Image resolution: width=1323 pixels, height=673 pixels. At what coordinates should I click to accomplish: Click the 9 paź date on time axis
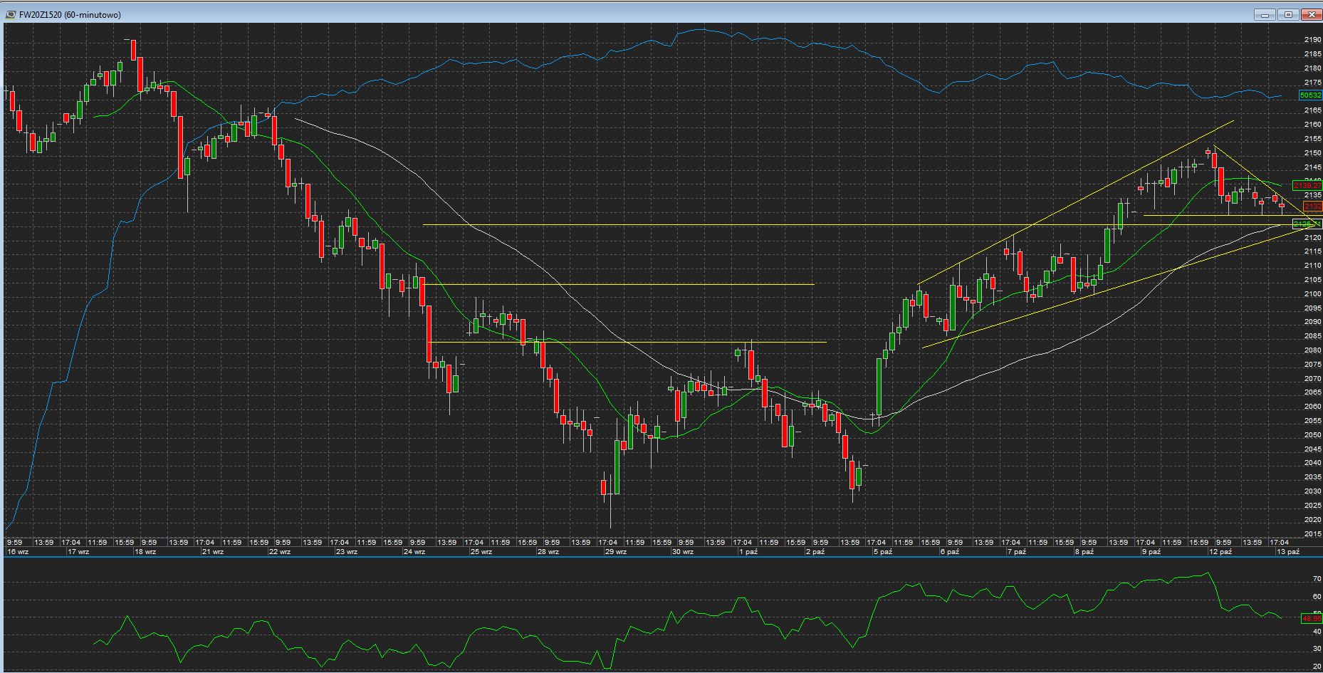coord(1151,552)
